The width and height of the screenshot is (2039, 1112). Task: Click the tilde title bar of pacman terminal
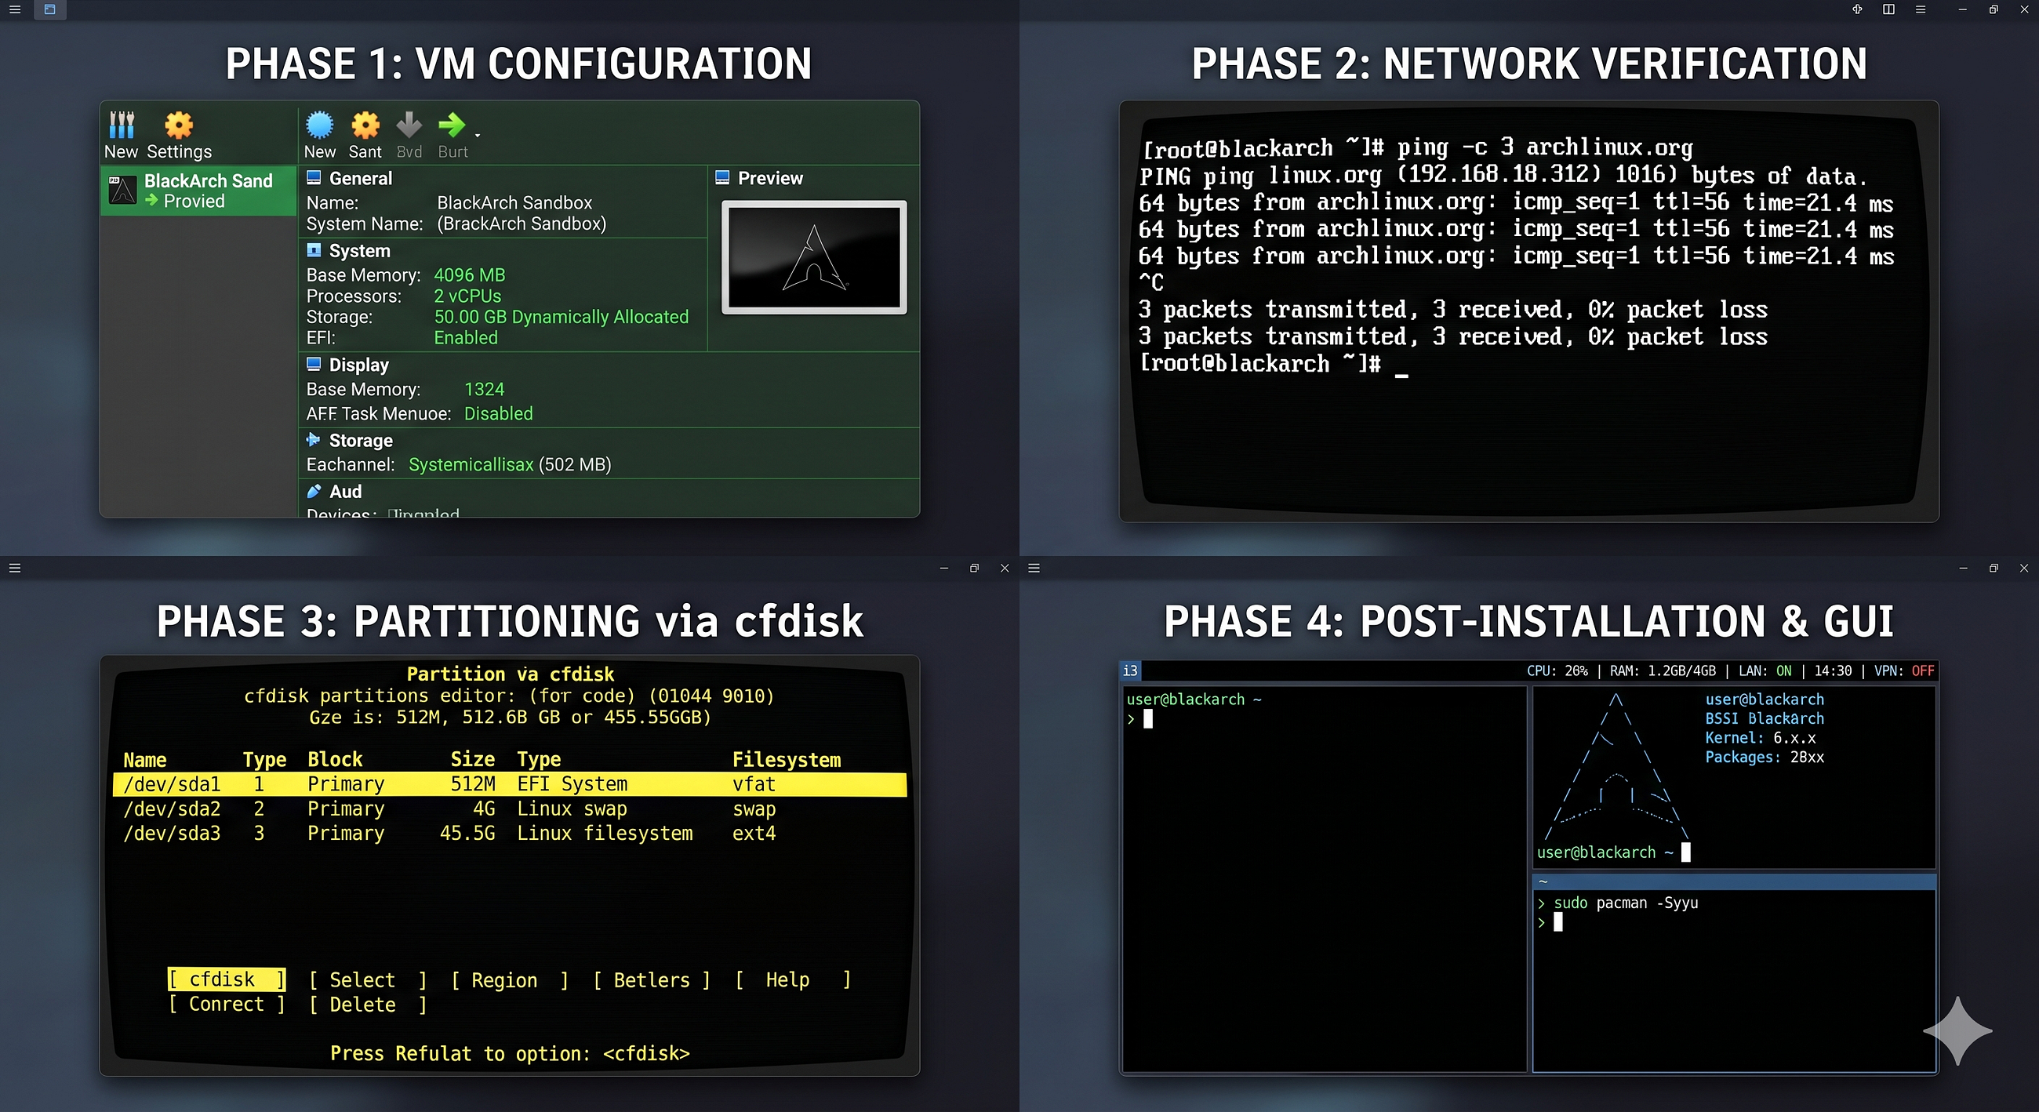[x=1734, y=881]
